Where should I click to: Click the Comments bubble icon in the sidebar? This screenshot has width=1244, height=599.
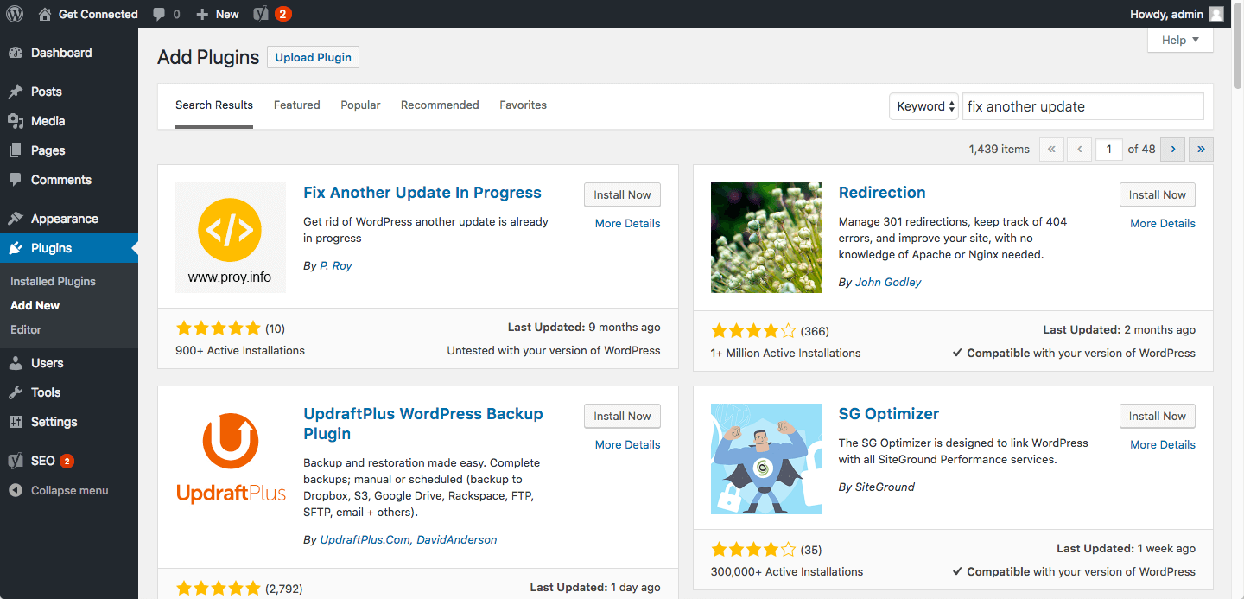(x=16, y=180)
